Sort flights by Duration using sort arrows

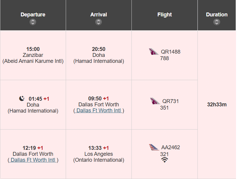click(217, 22)
